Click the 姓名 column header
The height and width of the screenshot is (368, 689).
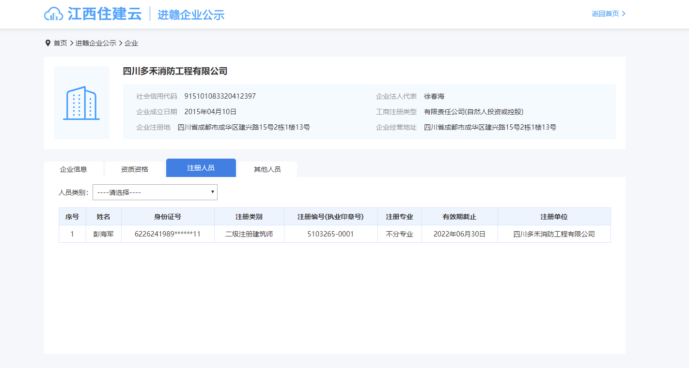103,217
